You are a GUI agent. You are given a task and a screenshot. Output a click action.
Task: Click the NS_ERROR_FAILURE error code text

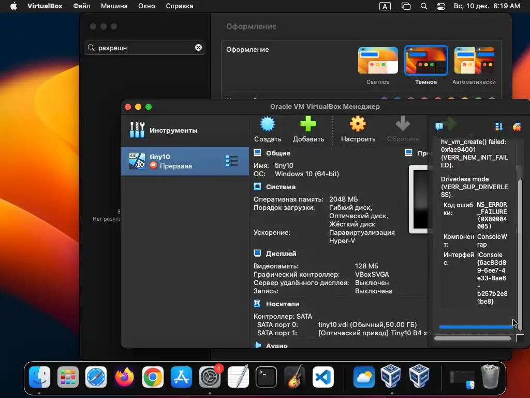(492, 215)
